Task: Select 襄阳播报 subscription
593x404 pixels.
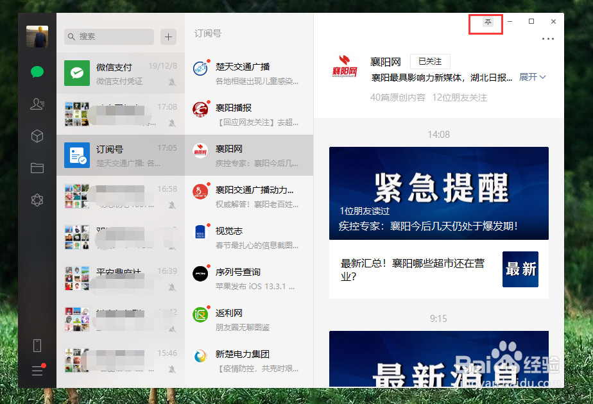Action: coord(249,114)
